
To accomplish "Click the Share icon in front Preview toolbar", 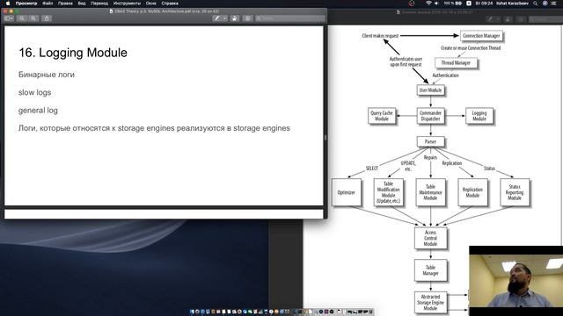I will [47, 18].
